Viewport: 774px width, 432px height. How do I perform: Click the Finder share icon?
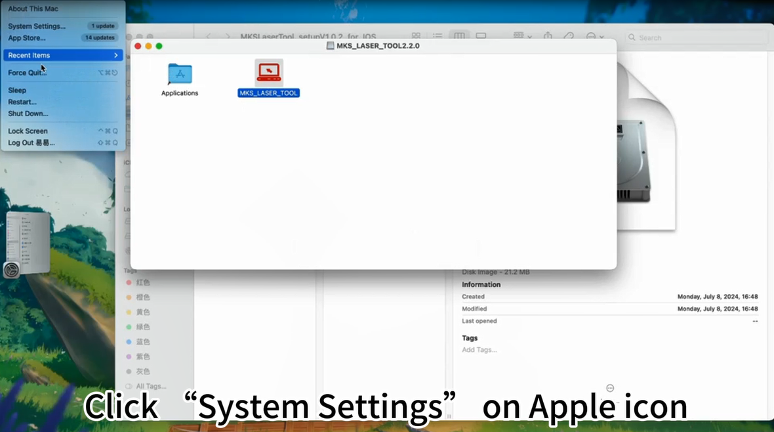pyautogui.click(x=548, y=36)
